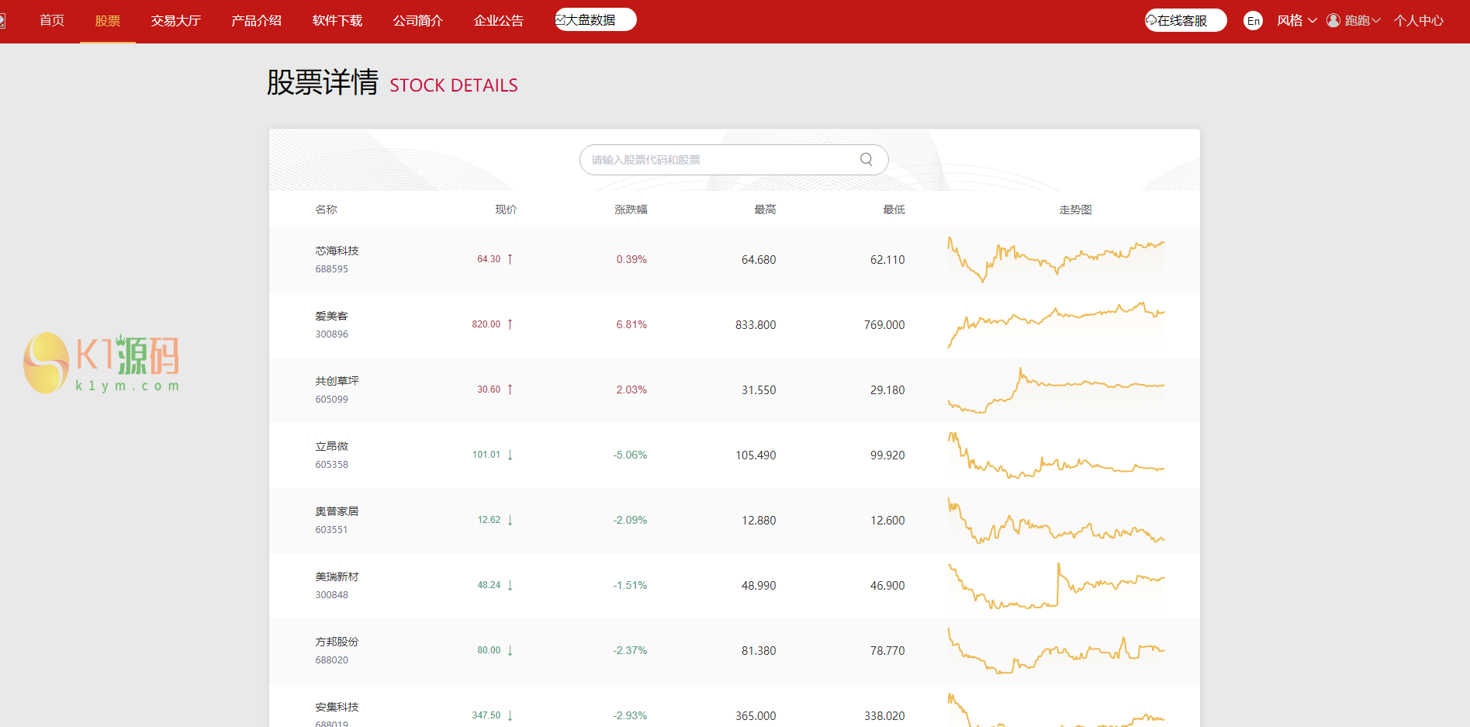1470x727 pixels.
Task: Click the down arrow beside price 48.24
Action: coord(510,585)
